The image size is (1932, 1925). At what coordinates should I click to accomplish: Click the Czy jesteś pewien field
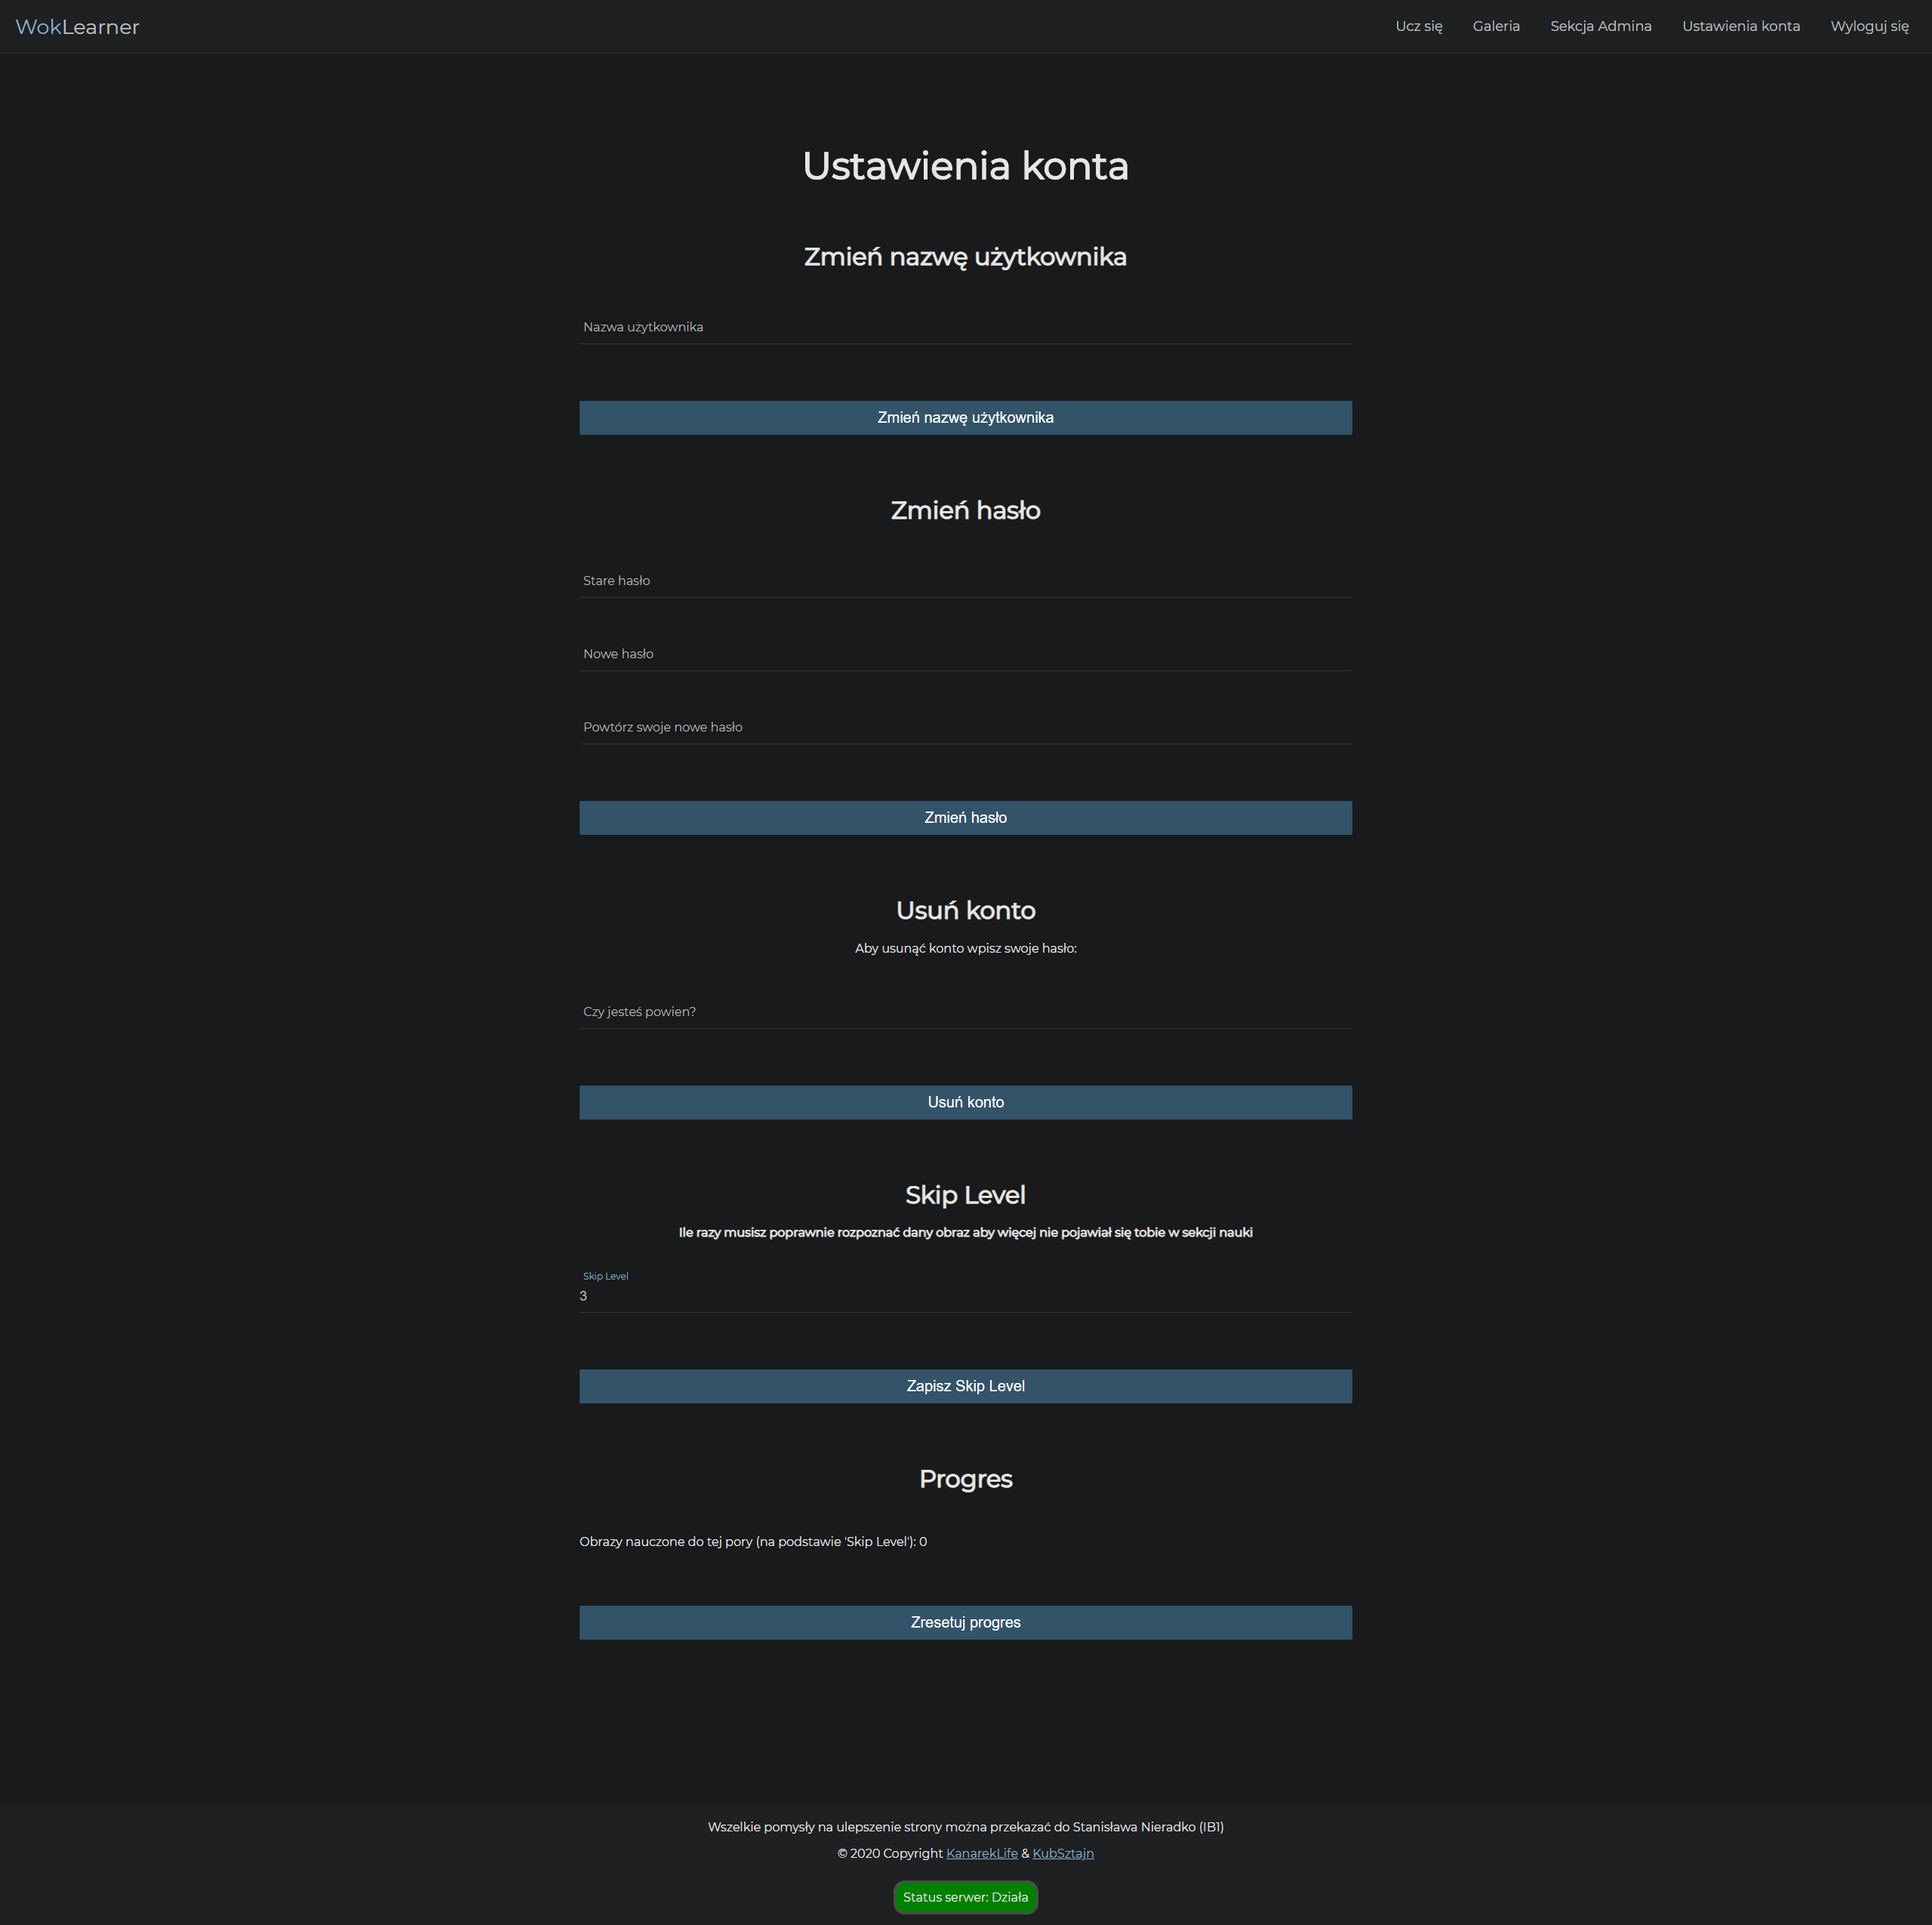point(965,1012)
